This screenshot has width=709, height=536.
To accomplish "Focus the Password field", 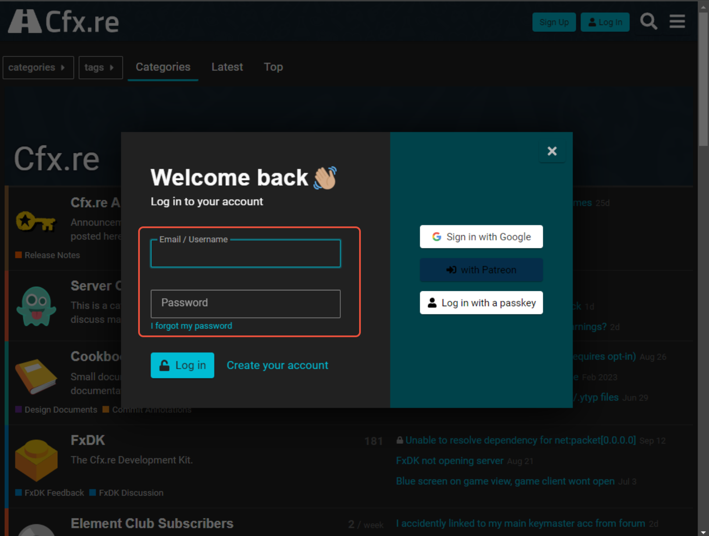I will [246, 303].
